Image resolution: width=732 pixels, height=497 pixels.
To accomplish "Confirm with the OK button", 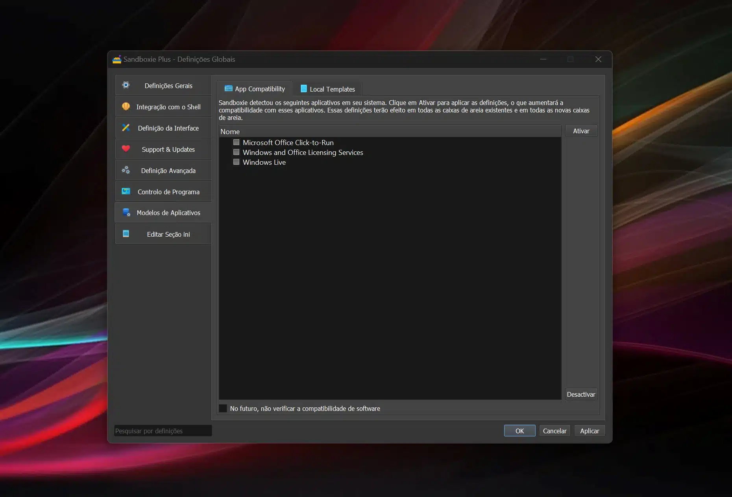I will click(519, 431).
